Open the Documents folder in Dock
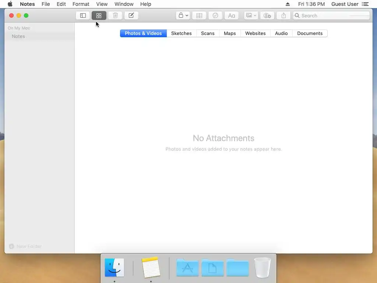 pyautogui.click(x=212, y=268)
